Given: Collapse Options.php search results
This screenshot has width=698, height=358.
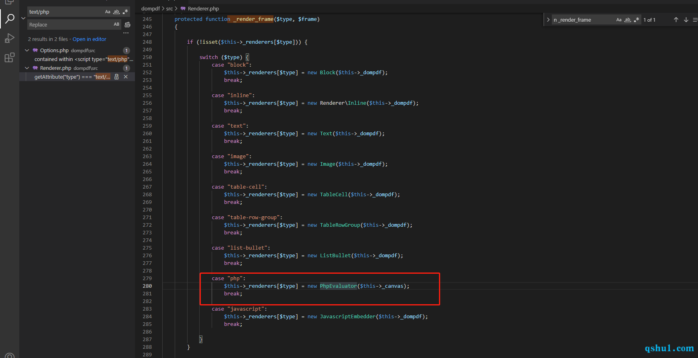Looking at the screenshot, I should pos(27,51).
